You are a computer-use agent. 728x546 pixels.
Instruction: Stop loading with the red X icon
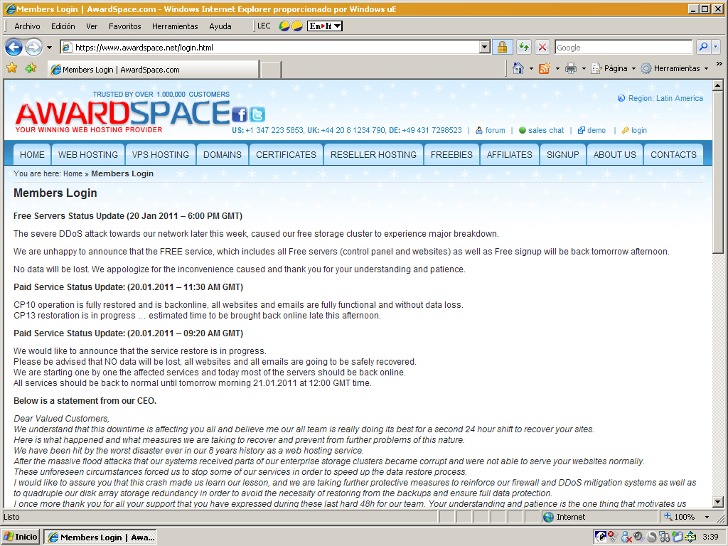542,47
